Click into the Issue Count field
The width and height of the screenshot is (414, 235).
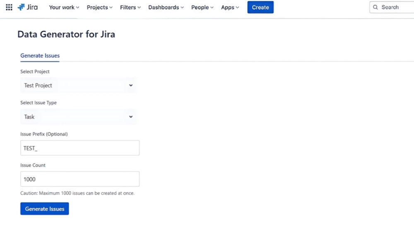(80, 179)
